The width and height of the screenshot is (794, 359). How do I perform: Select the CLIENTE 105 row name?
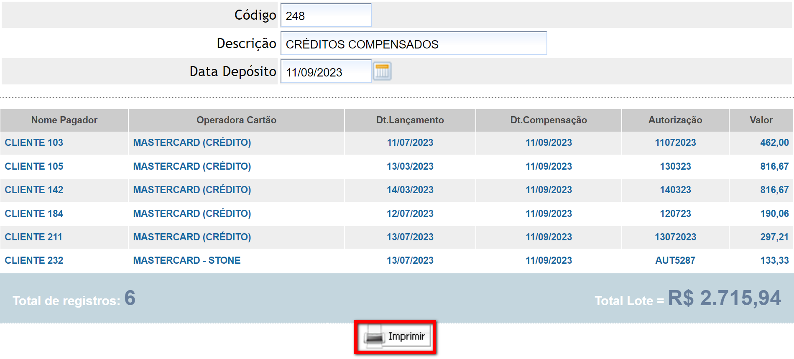[x=34, y=166]
